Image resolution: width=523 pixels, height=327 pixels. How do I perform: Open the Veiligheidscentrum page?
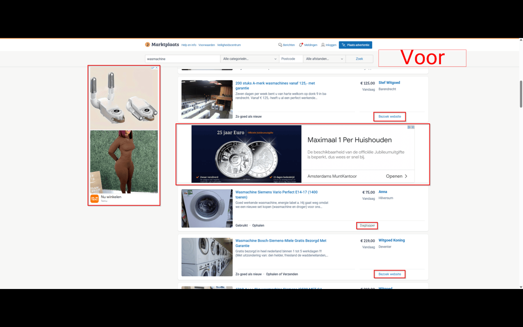(x=229, y=45)
